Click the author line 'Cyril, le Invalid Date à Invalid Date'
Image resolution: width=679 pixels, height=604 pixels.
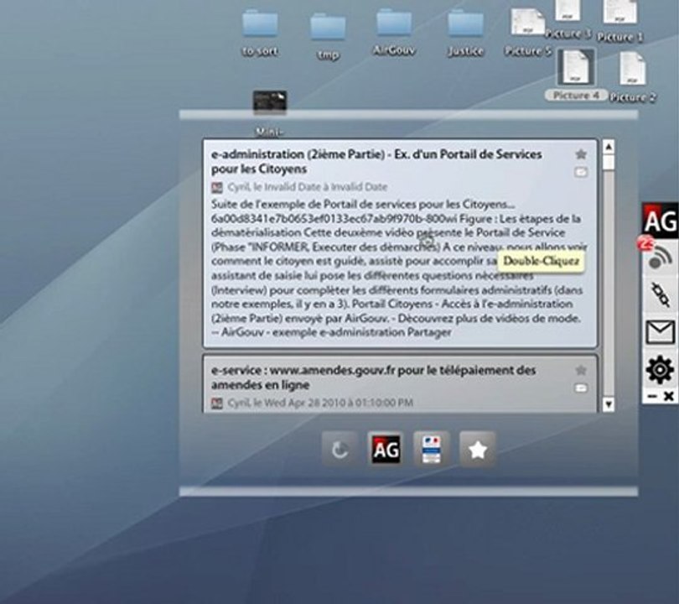[308, 187]
